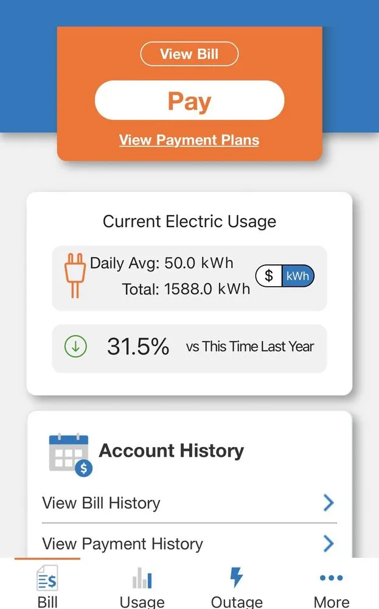Tap the Account History calendar icon
The width and height of the screenshot is (379, 609).
pos(69,454)
